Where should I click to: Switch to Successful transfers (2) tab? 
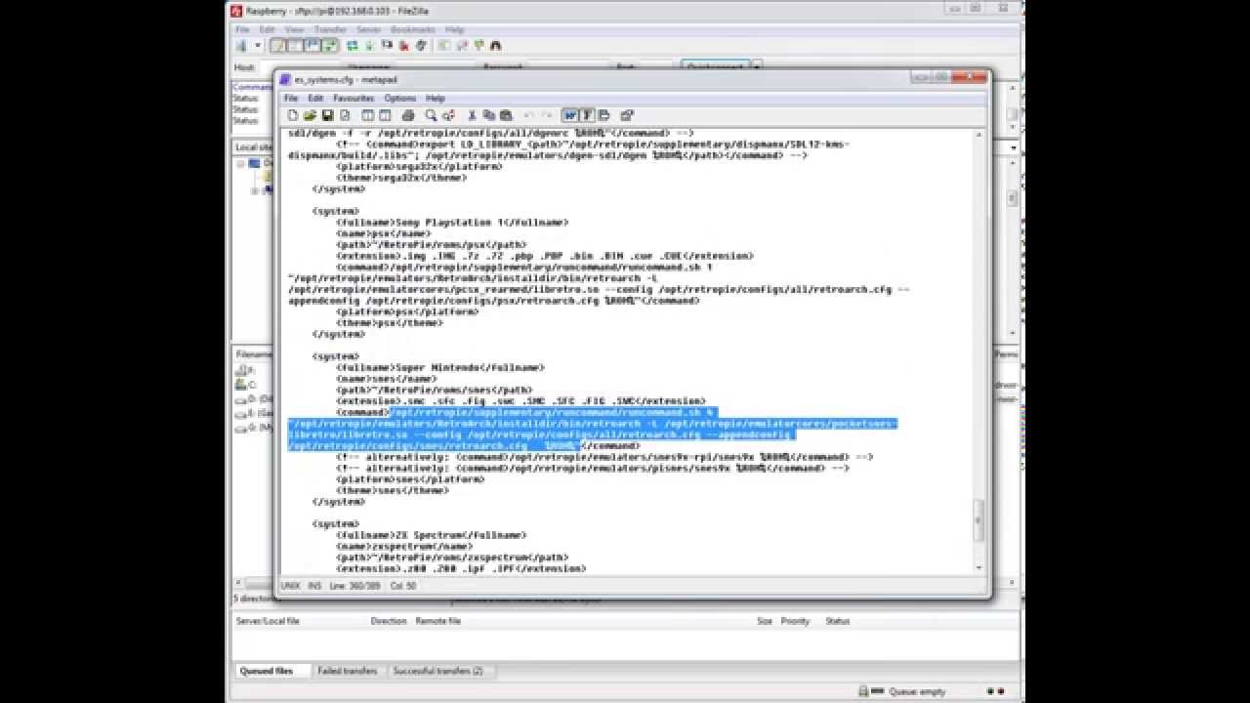point(437,671)
